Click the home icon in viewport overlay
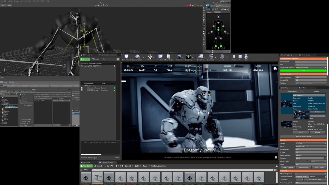329x185 pixels. [x=275, y=69]
